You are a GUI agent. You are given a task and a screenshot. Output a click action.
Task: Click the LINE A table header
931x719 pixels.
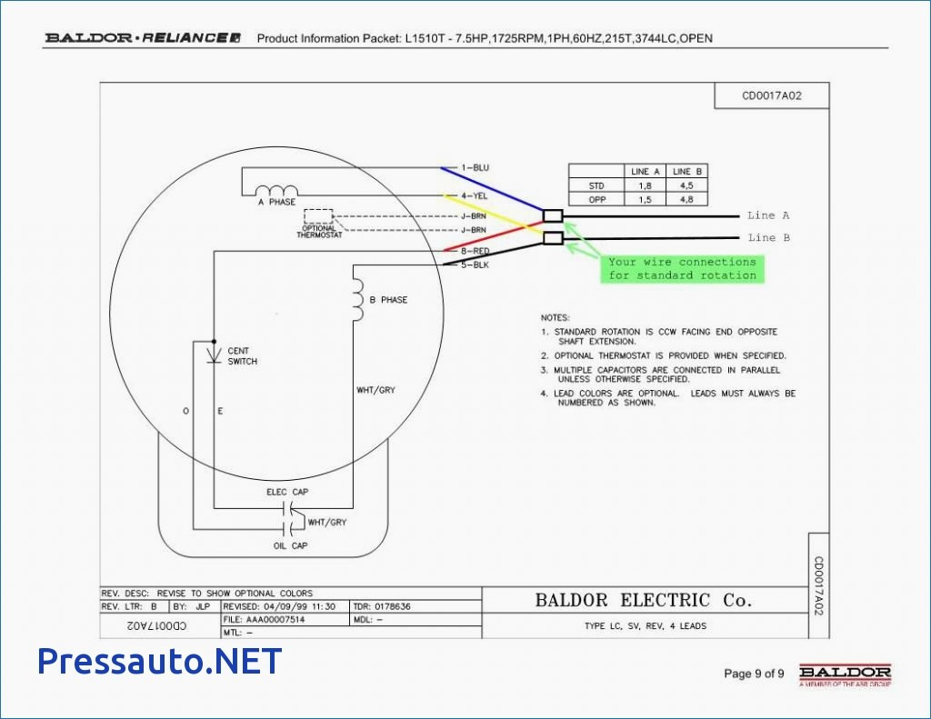645,172
